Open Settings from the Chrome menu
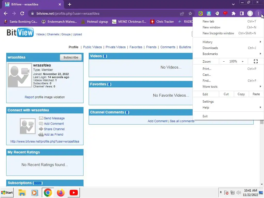The height and width of the screenshot is (198, 264). [x=228, y=102]
